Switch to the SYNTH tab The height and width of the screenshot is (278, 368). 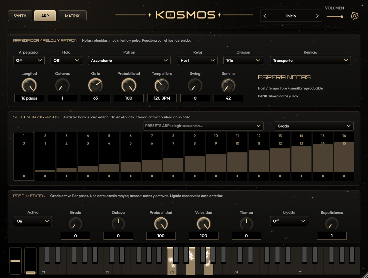pyautogui.click(x=20, y=16)
